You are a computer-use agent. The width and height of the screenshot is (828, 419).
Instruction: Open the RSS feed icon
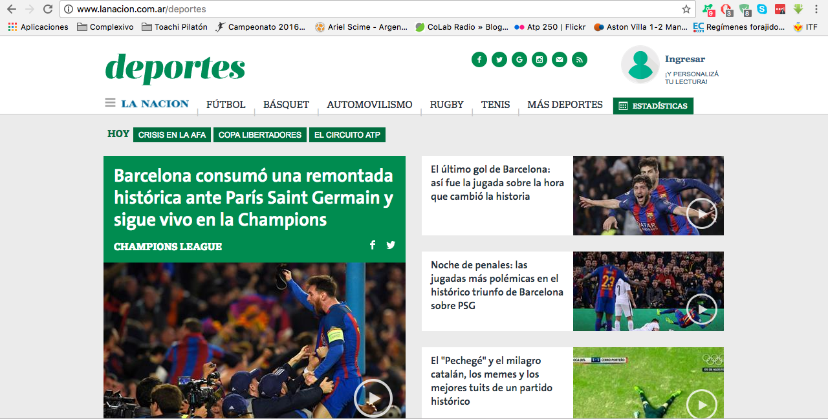coord(580,59)
